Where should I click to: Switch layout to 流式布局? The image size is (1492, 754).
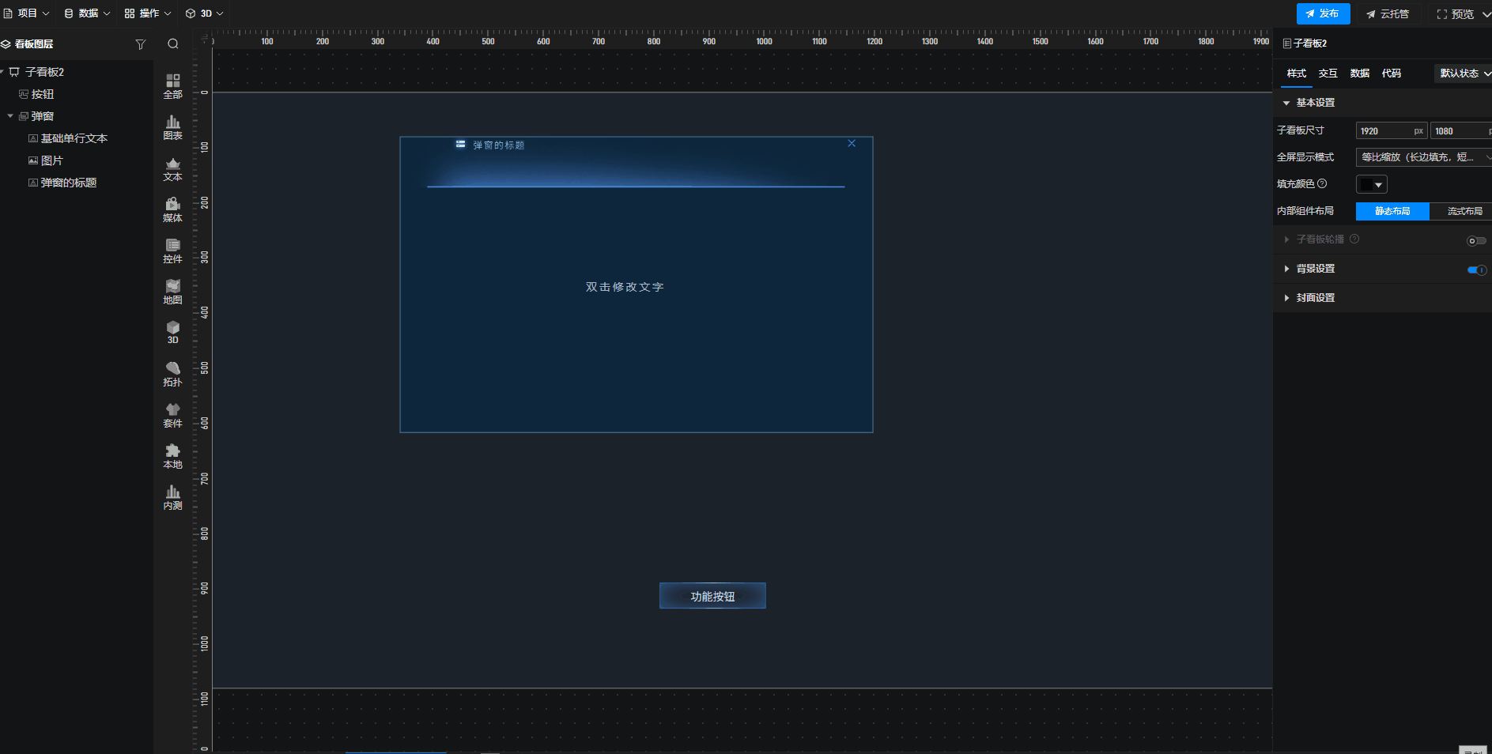1464,211
